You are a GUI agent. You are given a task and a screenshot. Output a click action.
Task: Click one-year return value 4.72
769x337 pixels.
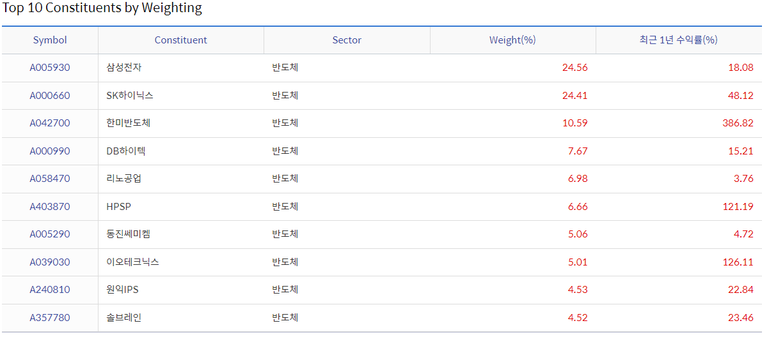tap(743, 234)
